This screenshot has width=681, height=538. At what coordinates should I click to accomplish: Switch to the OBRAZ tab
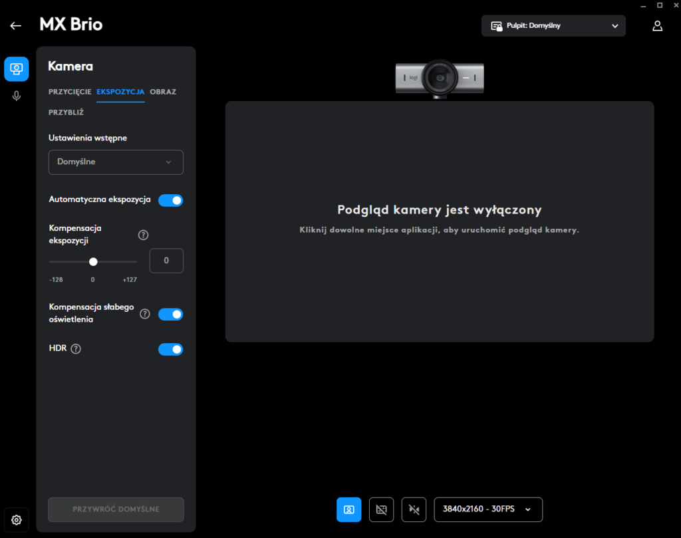163,92
